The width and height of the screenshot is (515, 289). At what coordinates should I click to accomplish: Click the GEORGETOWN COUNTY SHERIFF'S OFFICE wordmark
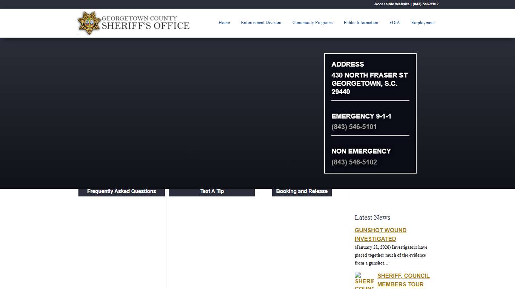point(146,23)
